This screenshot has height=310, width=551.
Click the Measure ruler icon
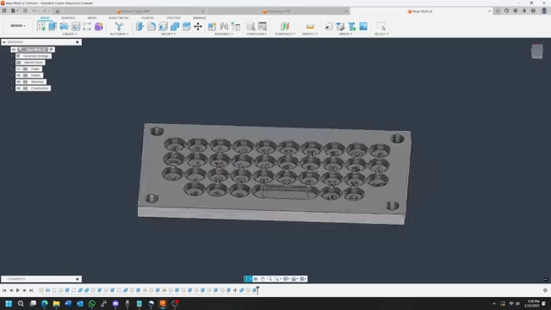coord(310,27)
